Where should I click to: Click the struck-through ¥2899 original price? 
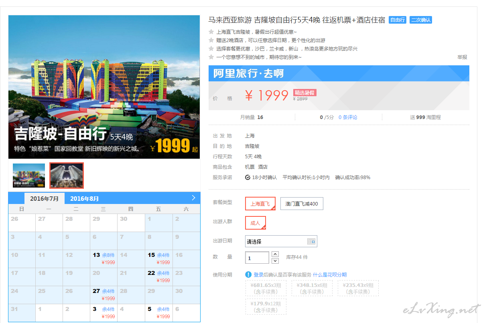point(300,99)
